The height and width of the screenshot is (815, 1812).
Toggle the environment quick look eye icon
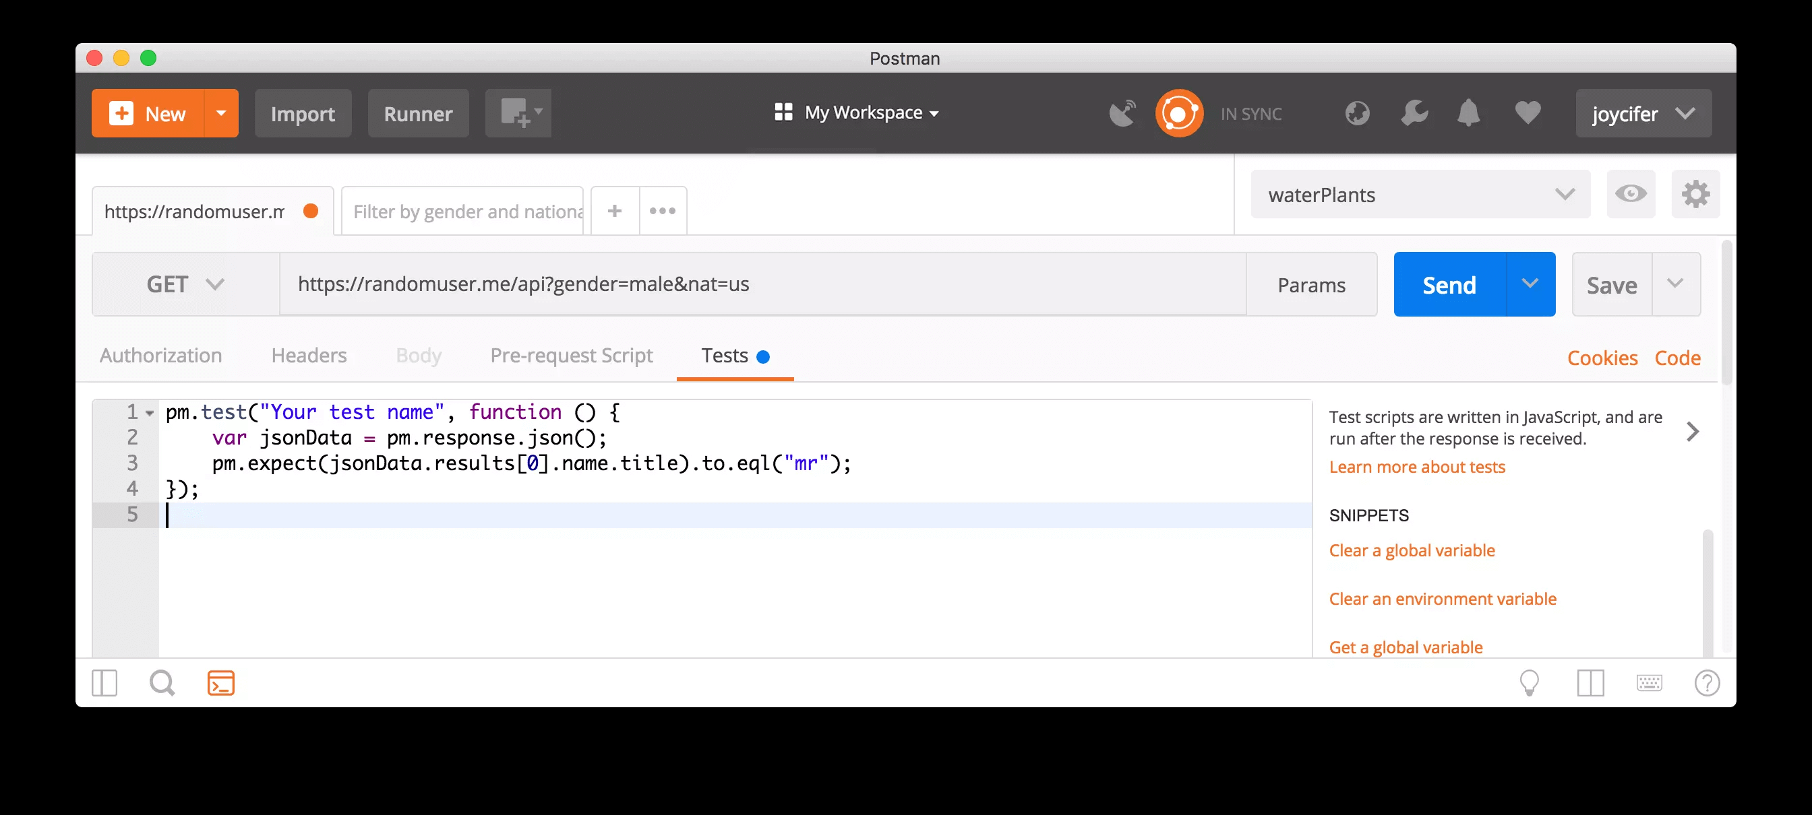(x=1631, y=195)
